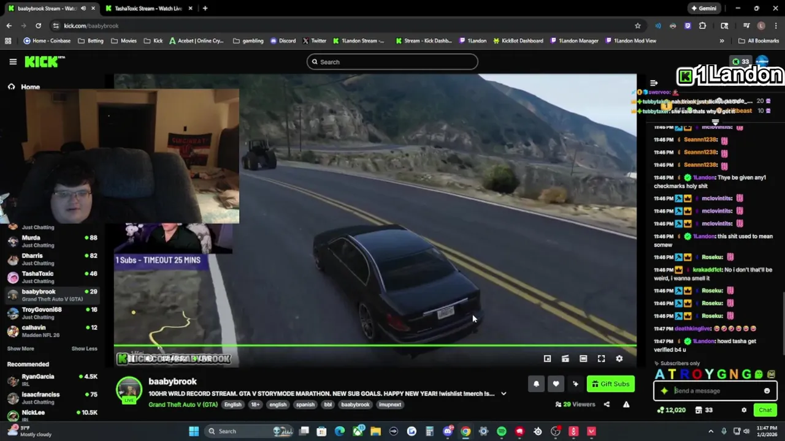Show hidden bookmarks with double chevron
The width and height of the screenshot is (785, 441).
(x=722, y=41)
